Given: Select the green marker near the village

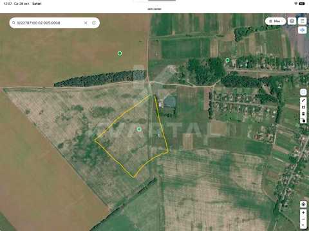Looking at the screenshot, I should coord(227,60).
